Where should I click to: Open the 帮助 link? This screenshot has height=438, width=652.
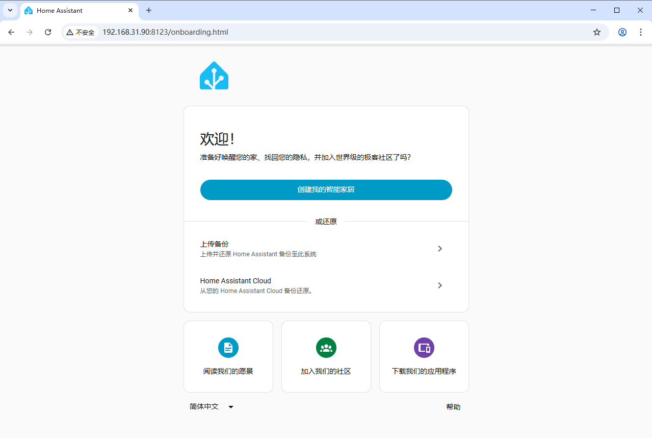click(453, 406)
